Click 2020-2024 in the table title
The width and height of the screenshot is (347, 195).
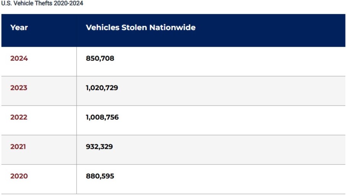coord(68,3)
